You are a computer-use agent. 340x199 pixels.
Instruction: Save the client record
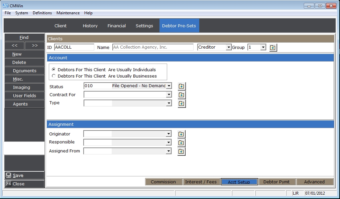coord(24,175)
